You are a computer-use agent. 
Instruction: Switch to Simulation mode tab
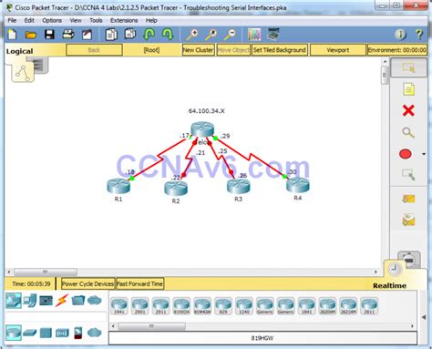(410, 259)
